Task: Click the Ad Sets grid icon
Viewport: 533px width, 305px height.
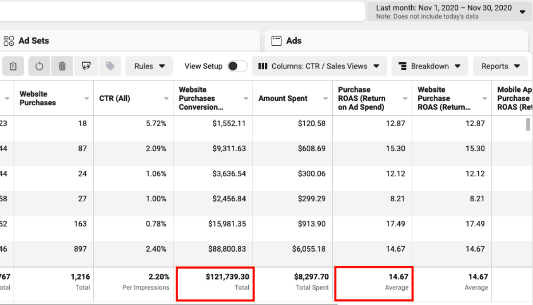Action: click(9, 41)
